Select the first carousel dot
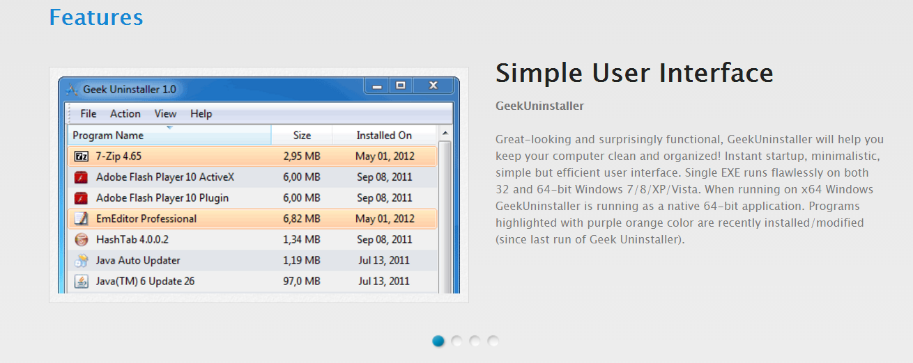 (x=438, y=341)
